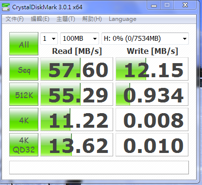Open the 幫助(H) menu

pos(92,19)
